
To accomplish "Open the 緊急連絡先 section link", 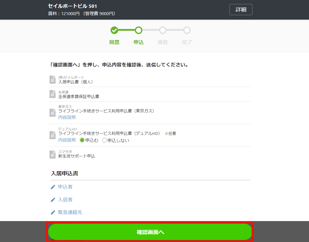I will pos(70,212).
